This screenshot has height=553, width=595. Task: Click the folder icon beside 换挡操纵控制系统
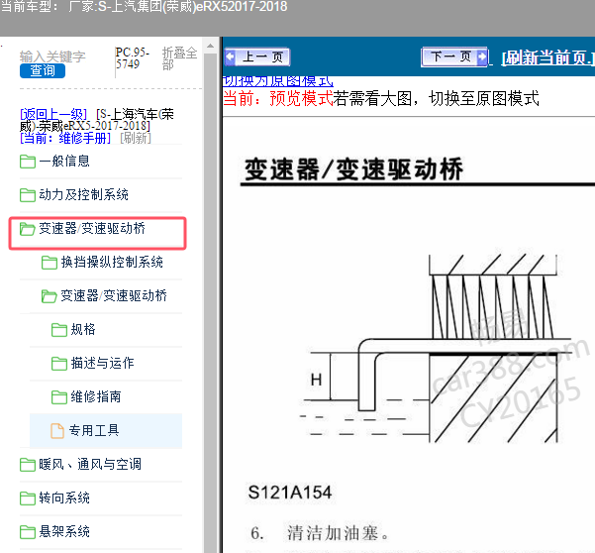(x=50, y=262)
